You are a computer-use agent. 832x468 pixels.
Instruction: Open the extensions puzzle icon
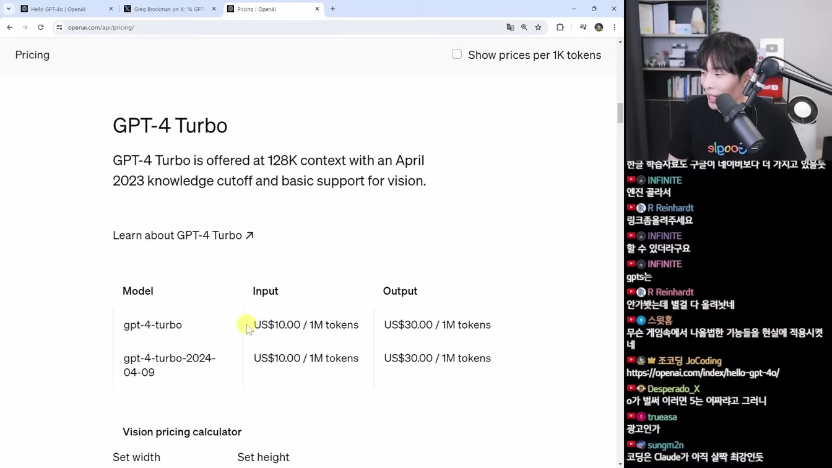click(x=560, y=27)
